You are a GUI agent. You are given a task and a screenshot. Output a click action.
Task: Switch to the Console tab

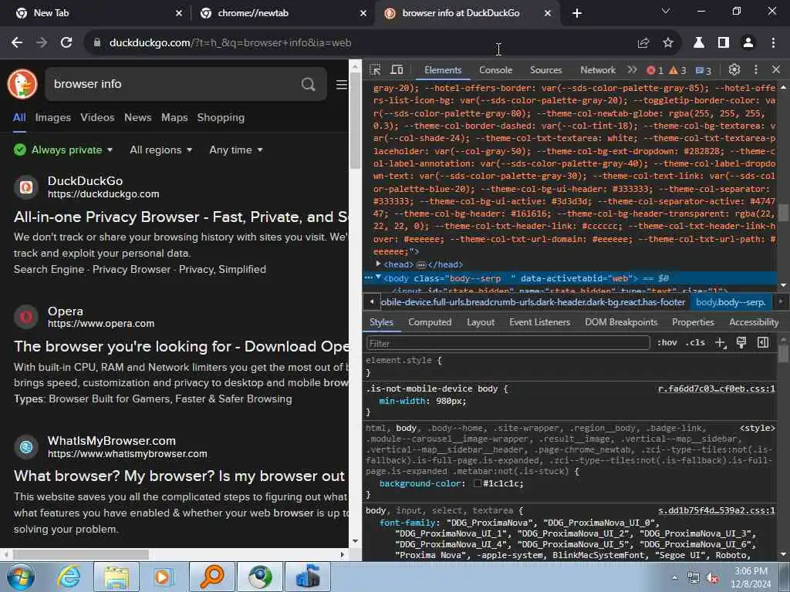point(495,70)
